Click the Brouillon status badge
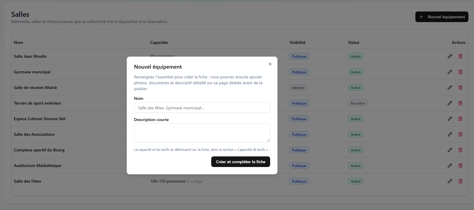 [x=358, y=103]
